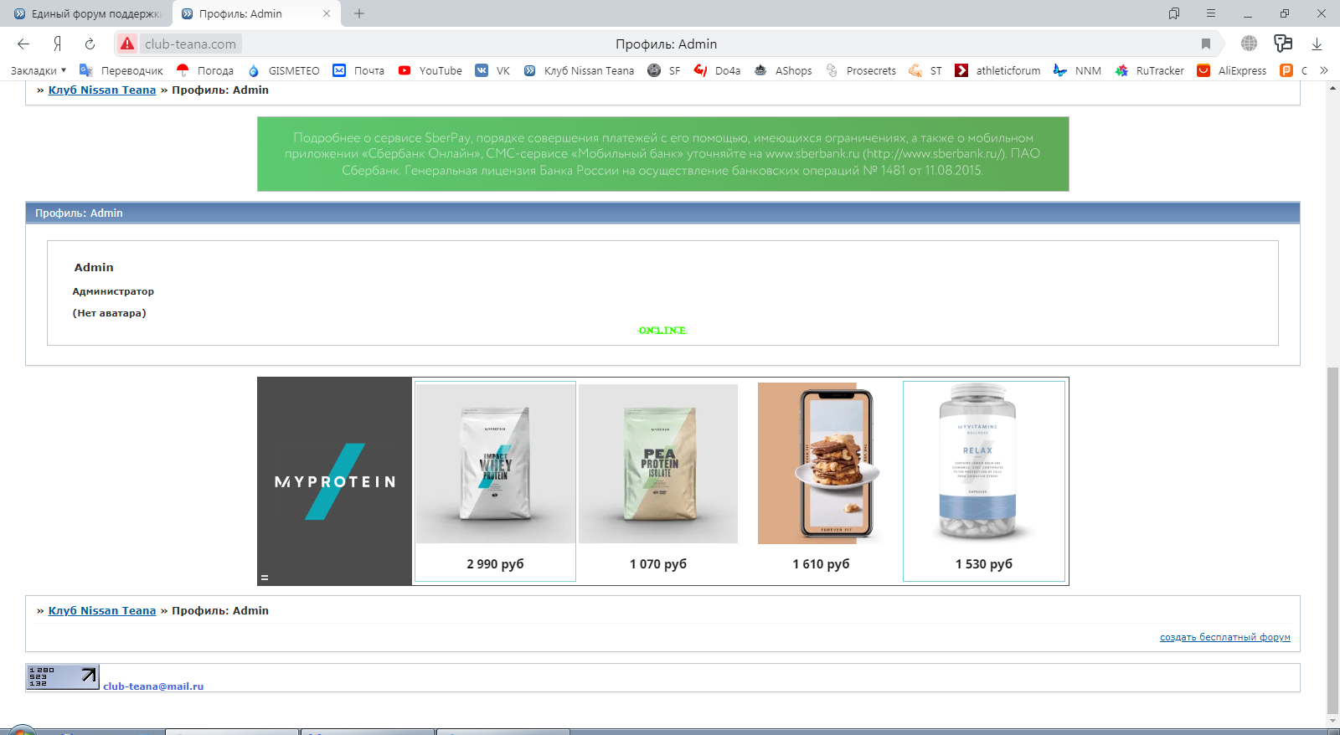Open the Impact Whey product for 2 990 руб
This screenshot has width=1340, height=735.
click(496, 481)
